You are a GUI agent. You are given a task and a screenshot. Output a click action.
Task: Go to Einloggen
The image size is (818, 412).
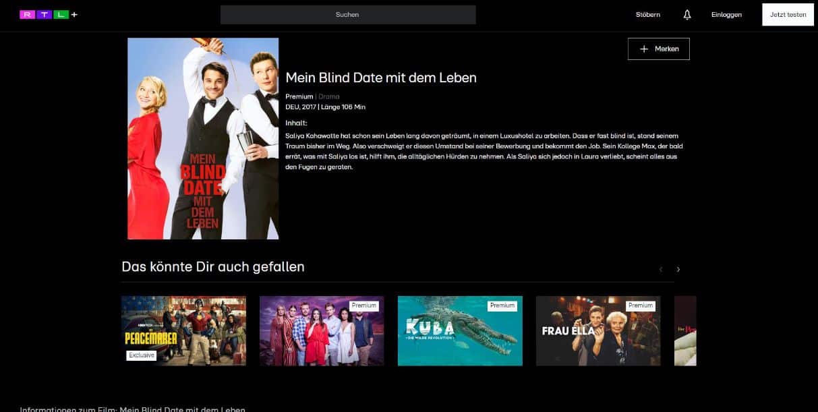726,15
